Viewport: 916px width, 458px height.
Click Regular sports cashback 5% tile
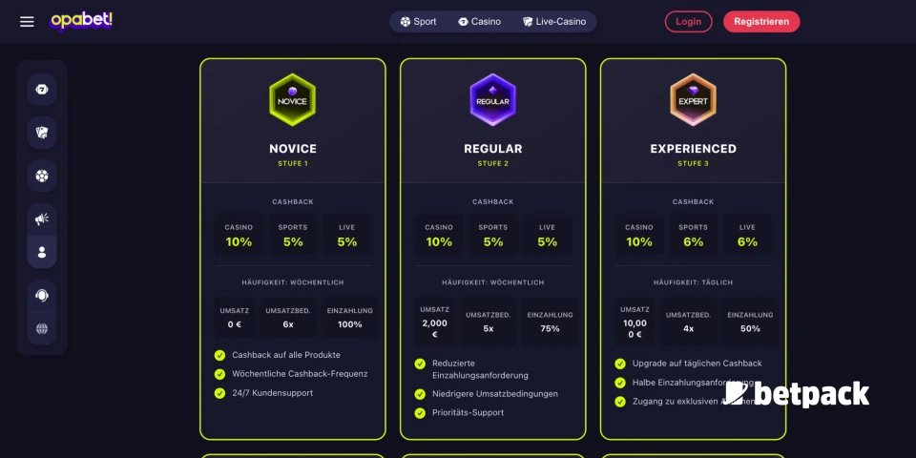[493, 235]
